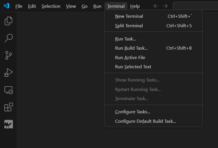Click the VS Code logo icon
Image resolution: width=218 pixels, height=148 pixels.
(x=6, y=6)
